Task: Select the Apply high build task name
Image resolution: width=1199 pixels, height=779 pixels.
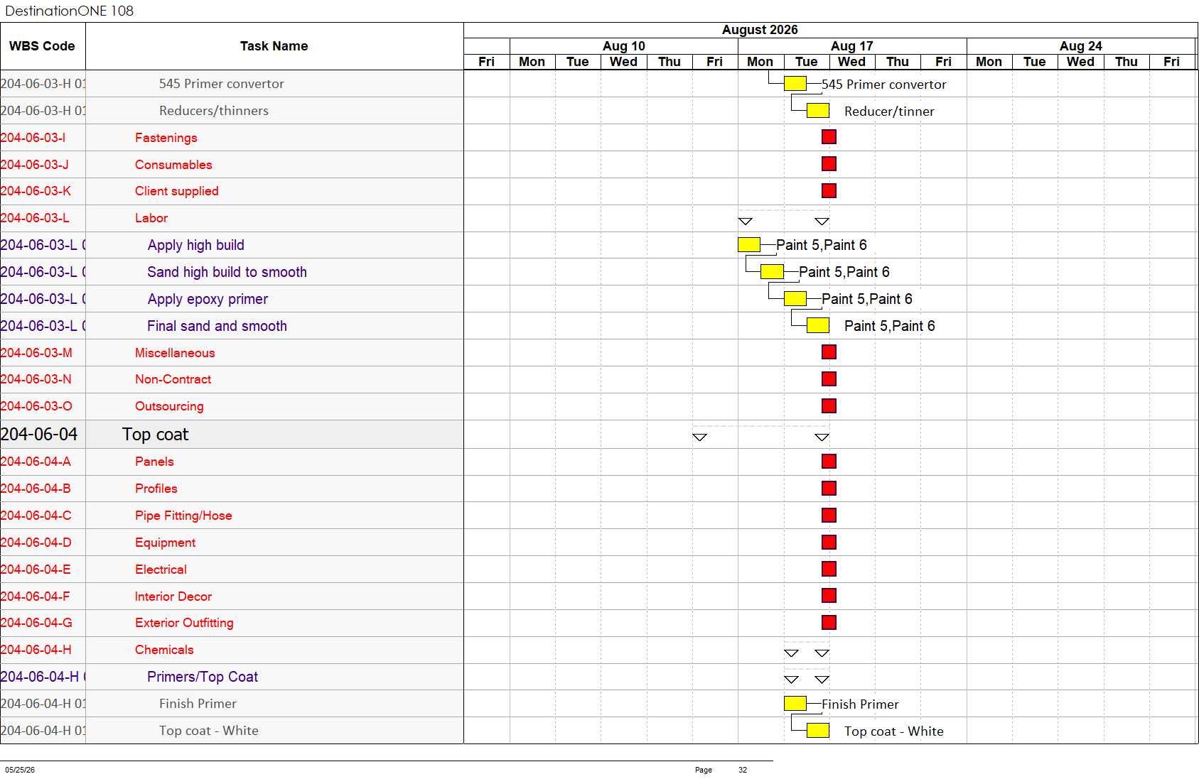Action: (x=196, y=245)
